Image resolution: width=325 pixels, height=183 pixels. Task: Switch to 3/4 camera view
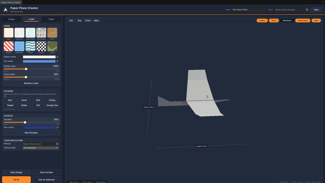tap(71, 21)
